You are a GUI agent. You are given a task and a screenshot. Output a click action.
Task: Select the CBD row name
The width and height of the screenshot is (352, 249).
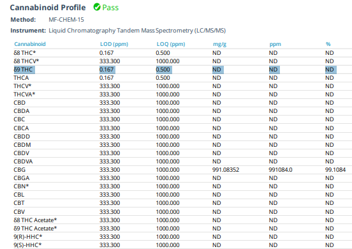click(x=20, y=103)
